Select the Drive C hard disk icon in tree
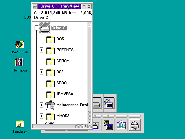This screenshot has height=139, width=185. pos(45,28)
